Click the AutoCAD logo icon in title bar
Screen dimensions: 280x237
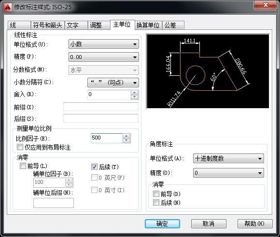(8, 7)
